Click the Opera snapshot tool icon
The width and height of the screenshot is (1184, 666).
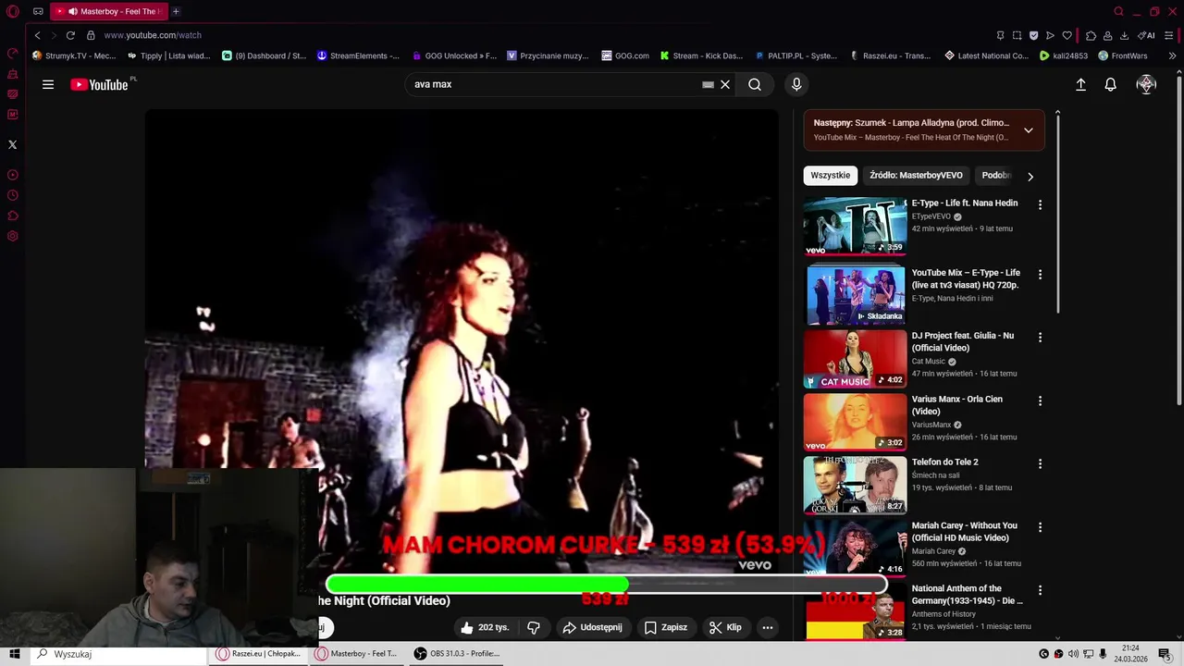coord(1017,35)
